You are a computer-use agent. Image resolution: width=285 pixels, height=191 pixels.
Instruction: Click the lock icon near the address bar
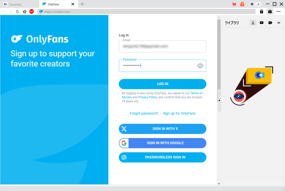click(261, 11)
